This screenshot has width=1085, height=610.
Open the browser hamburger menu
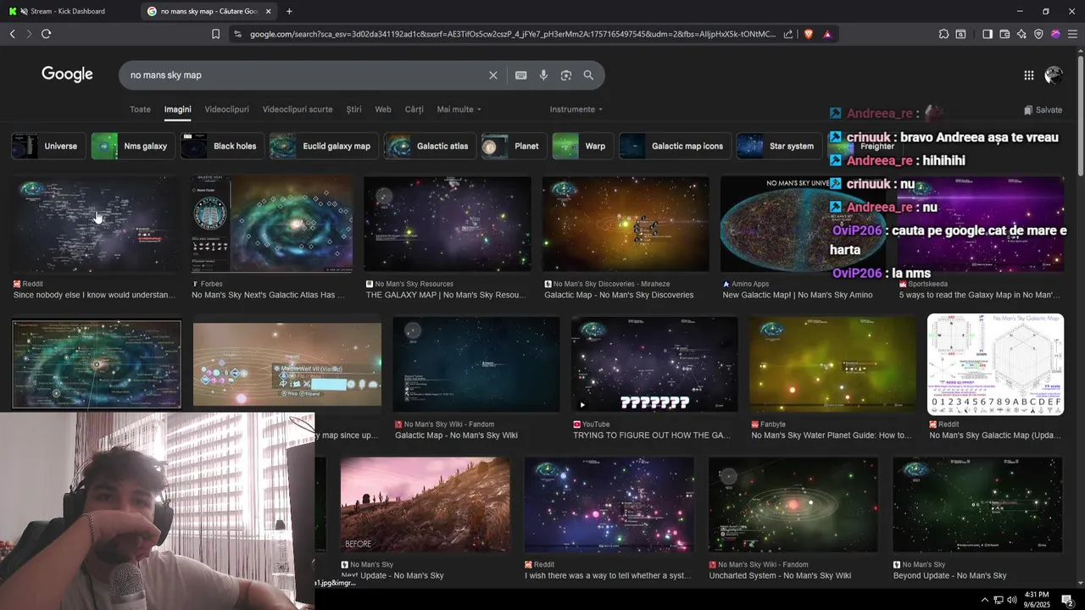click(1072, 34)
